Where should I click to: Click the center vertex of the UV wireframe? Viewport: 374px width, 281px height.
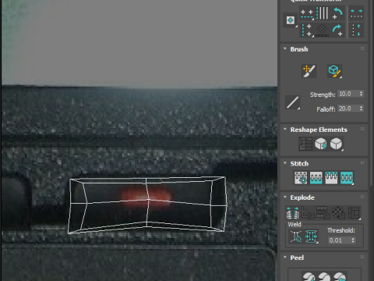click(x=148, y=200)
